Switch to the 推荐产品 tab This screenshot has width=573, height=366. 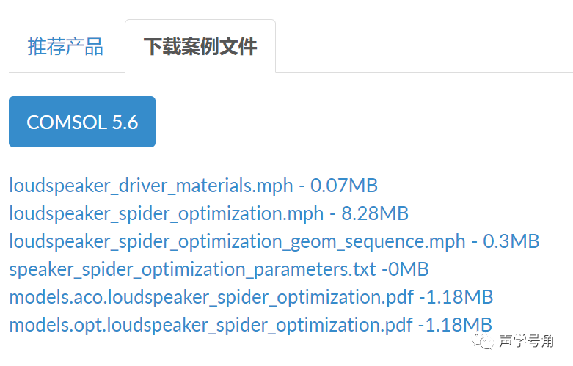pos(65,47)
